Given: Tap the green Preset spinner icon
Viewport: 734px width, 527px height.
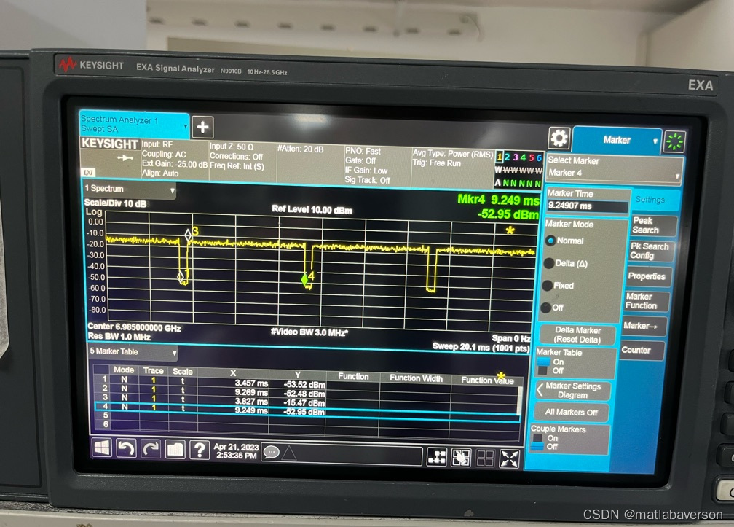Looking at the screenshot, I should click(x=674, y=141).
